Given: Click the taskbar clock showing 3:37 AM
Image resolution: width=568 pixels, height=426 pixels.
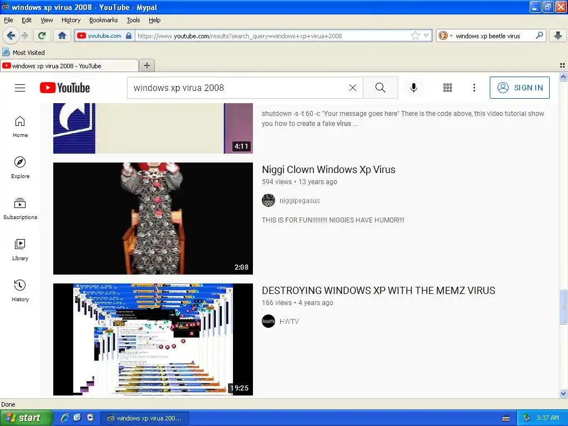Looking at the screenshot, I should (547, 418).
